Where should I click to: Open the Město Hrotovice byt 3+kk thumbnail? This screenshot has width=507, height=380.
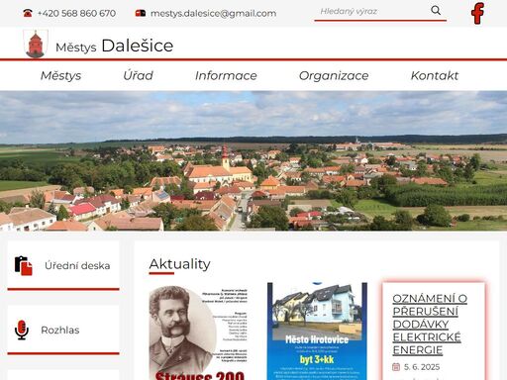317,332
